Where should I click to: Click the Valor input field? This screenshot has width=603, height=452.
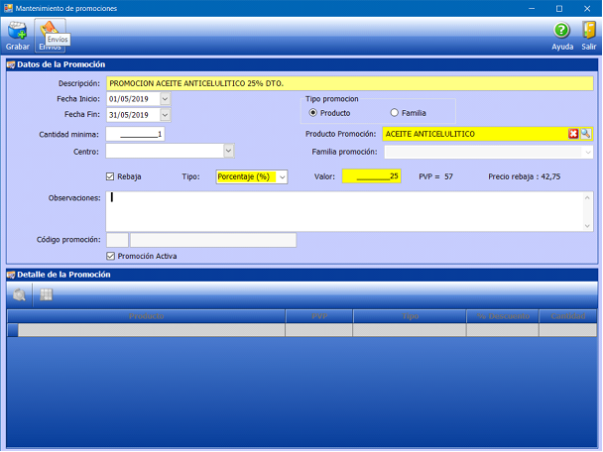tap(371, 176)
